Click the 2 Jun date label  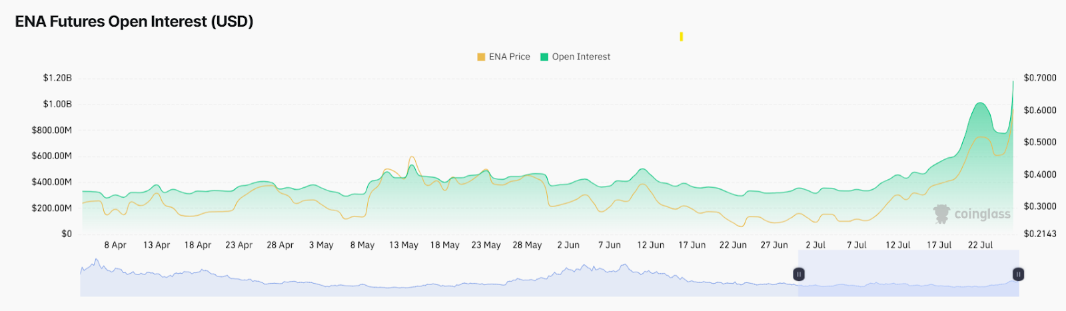568,245
